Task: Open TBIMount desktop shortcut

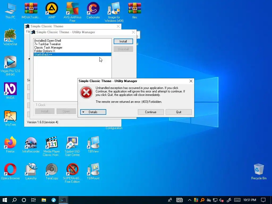Action: (93, 171)
